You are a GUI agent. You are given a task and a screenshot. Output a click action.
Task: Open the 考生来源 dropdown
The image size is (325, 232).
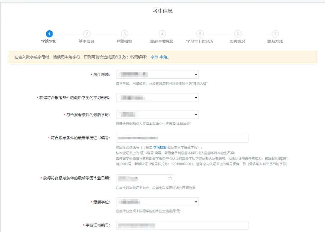click(157, 75)
